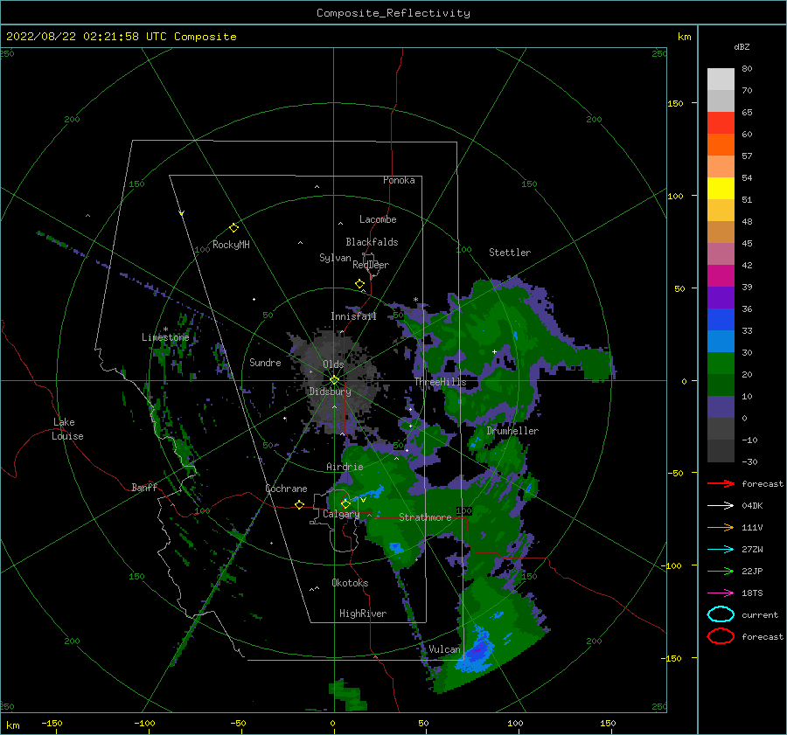Click the white 04DK arrow icon
This screenshot has width=787, height=735.
tap(721, 506)
